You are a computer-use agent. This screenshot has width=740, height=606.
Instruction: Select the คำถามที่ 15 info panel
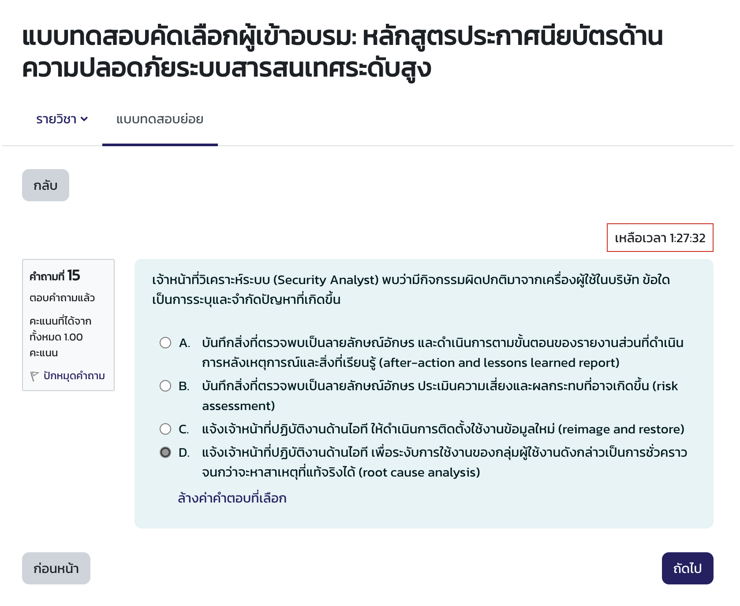[x=68, y=325]
